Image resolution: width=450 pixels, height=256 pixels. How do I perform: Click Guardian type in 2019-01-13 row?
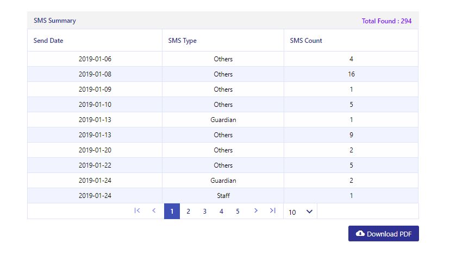[x=223, y=120]
